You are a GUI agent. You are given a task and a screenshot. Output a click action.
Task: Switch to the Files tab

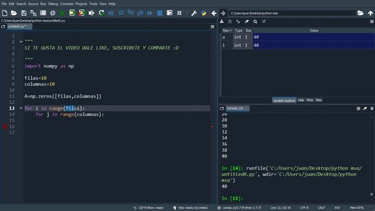pos(318,100)
